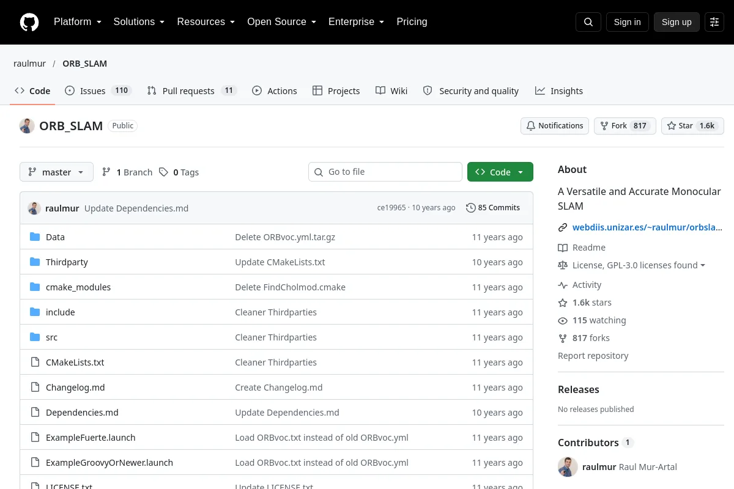
Task: Star the repository
Action: click(692, 126)
